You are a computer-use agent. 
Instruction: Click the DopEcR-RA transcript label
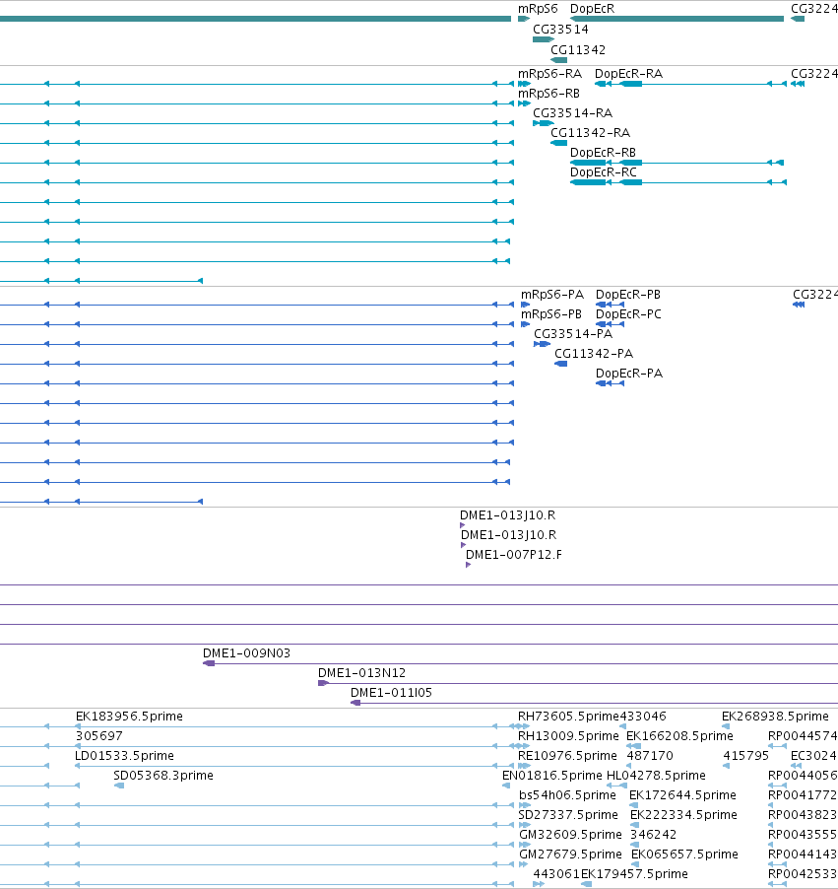tap(628, 74)
